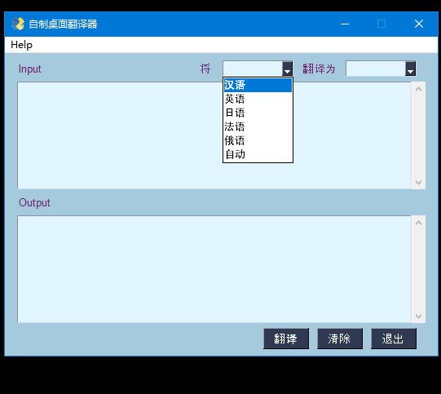Image resolution: width=441 pixels, height=394 pixels.
Task: Select 法语 in the dropdown list
Action: pos(258,126)
